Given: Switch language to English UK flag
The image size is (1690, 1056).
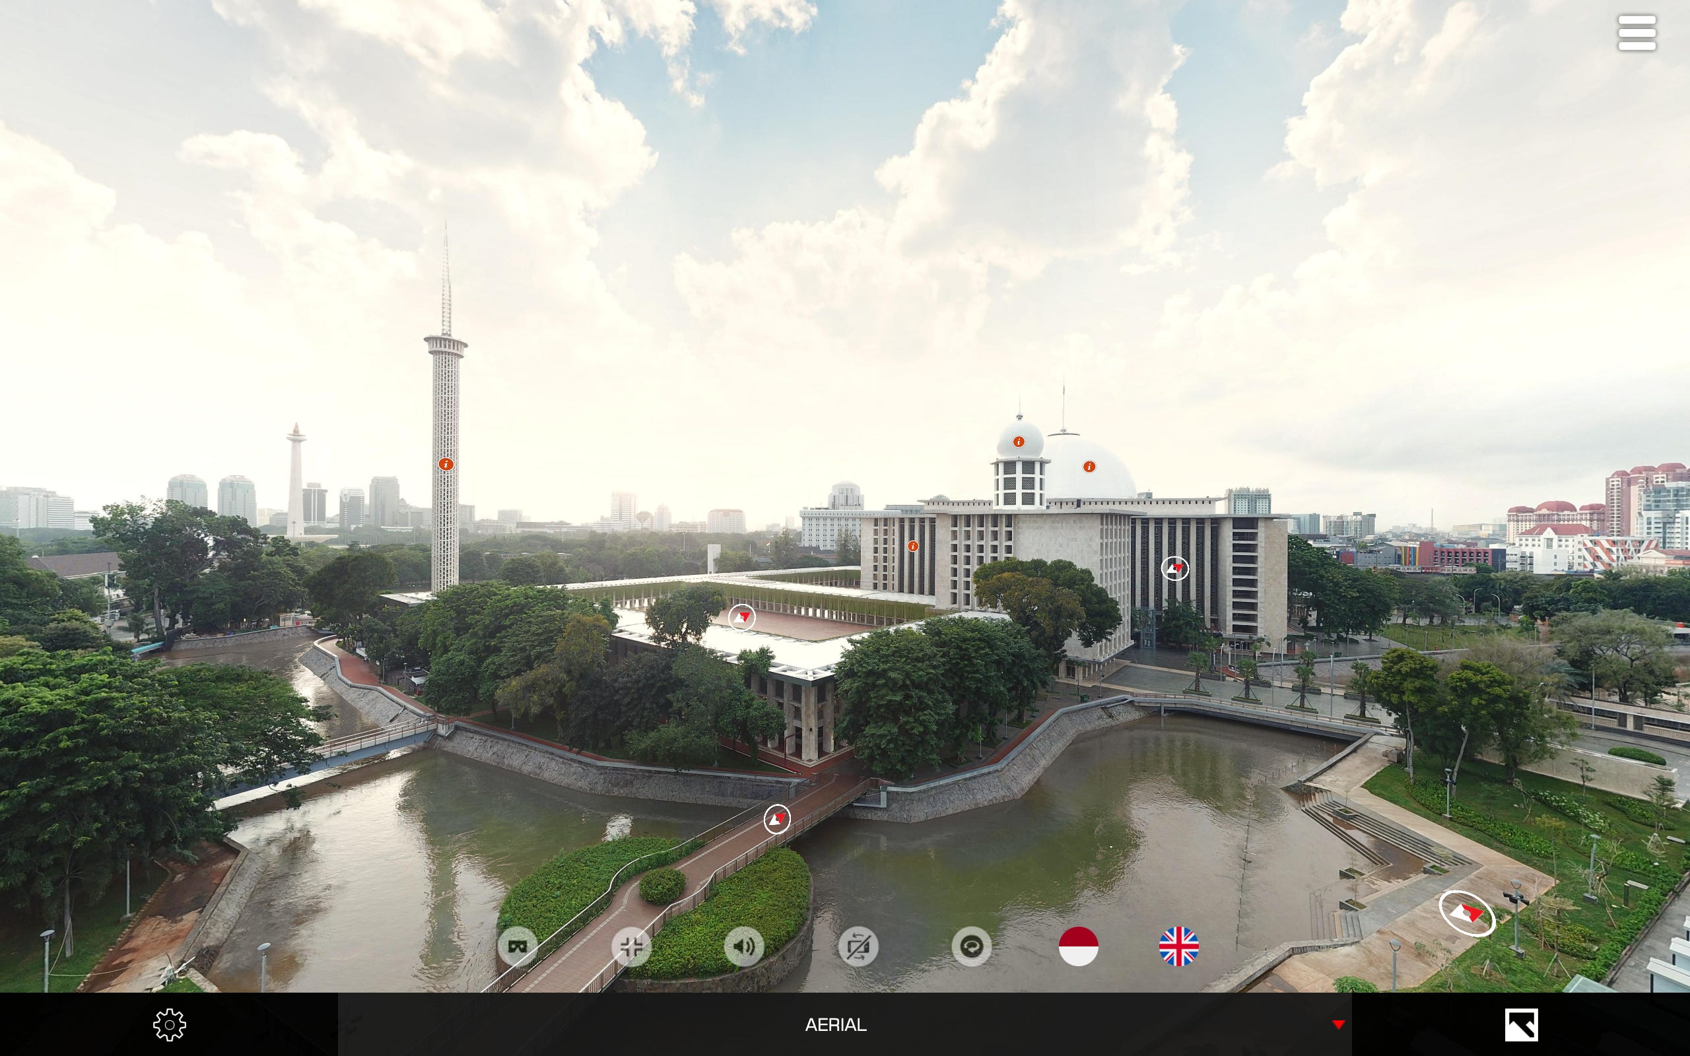Looking at the screenshot, I should tap(1179, 946).
